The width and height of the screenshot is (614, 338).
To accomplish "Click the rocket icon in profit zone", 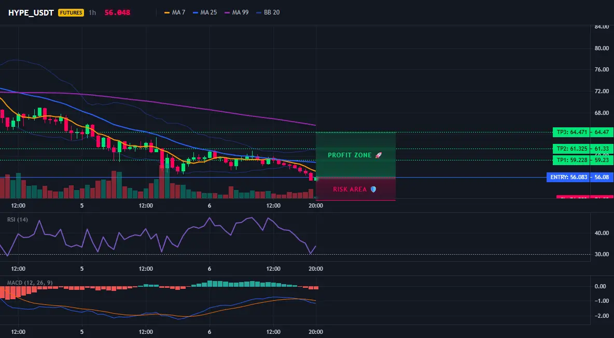I will 378,155.
